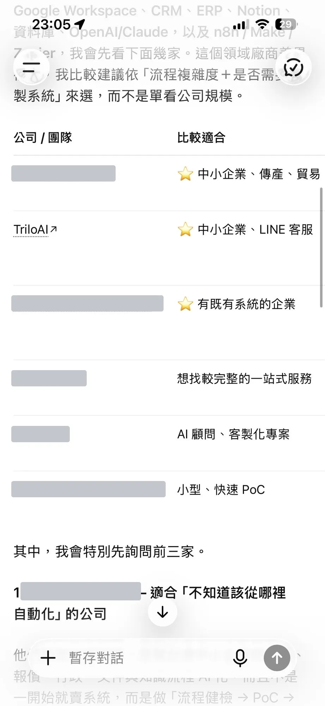Start voice input with the microphone icon

coord(240,658)
